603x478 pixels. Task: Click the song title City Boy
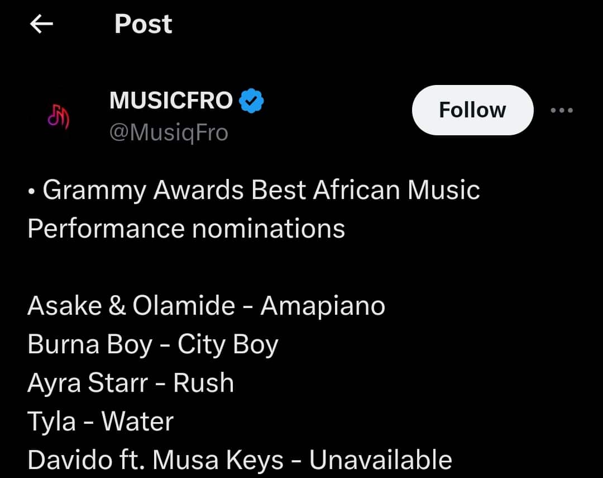(x=228, y=344)
